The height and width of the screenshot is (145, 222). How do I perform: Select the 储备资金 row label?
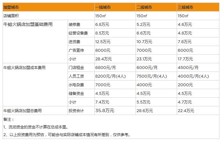[x=76, y=93]
